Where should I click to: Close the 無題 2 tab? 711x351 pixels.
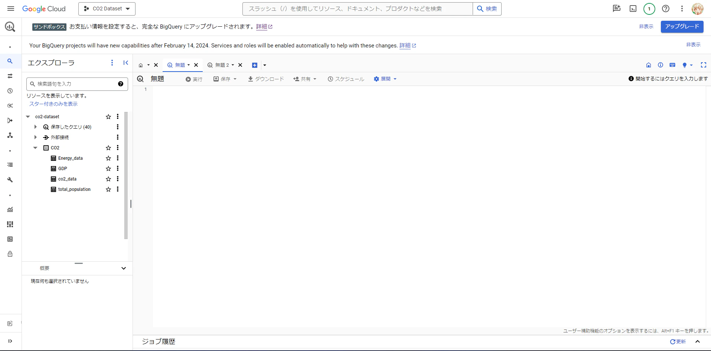240,65
